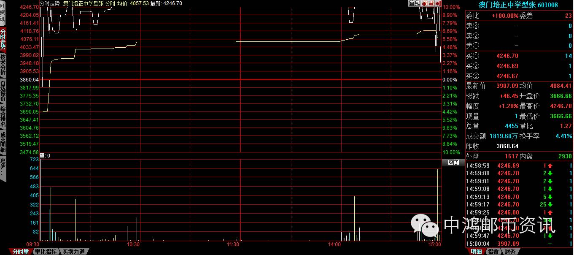
Task: Click 成交额 value 1819.60万
Action: [504, 136]
